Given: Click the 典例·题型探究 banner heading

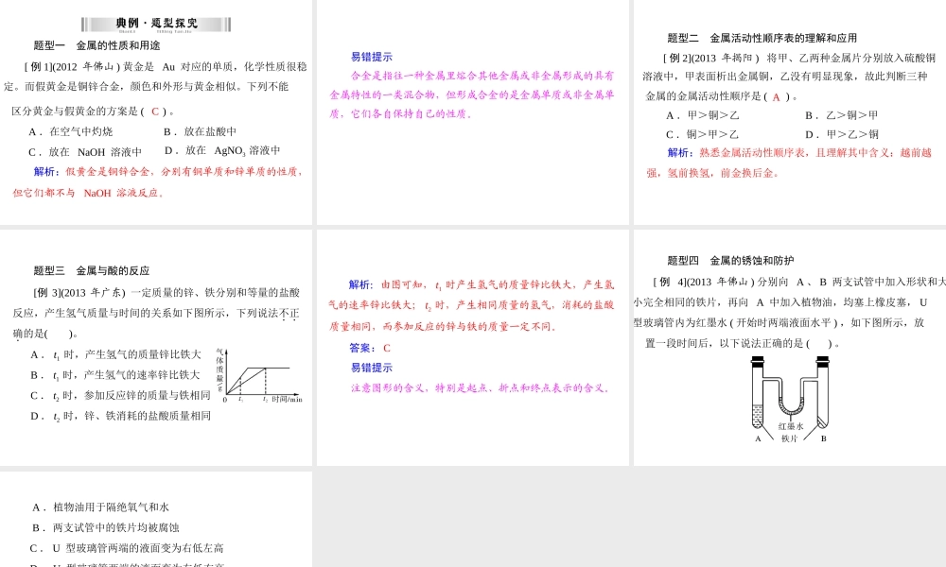Looking at the screenshot, I should pos(156,25).
